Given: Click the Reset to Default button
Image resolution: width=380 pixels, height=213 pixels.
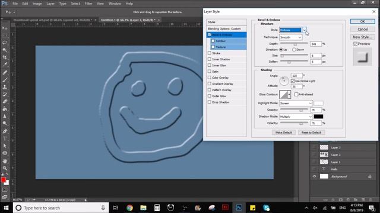Looking at the screenshot, I should [311, 133].
